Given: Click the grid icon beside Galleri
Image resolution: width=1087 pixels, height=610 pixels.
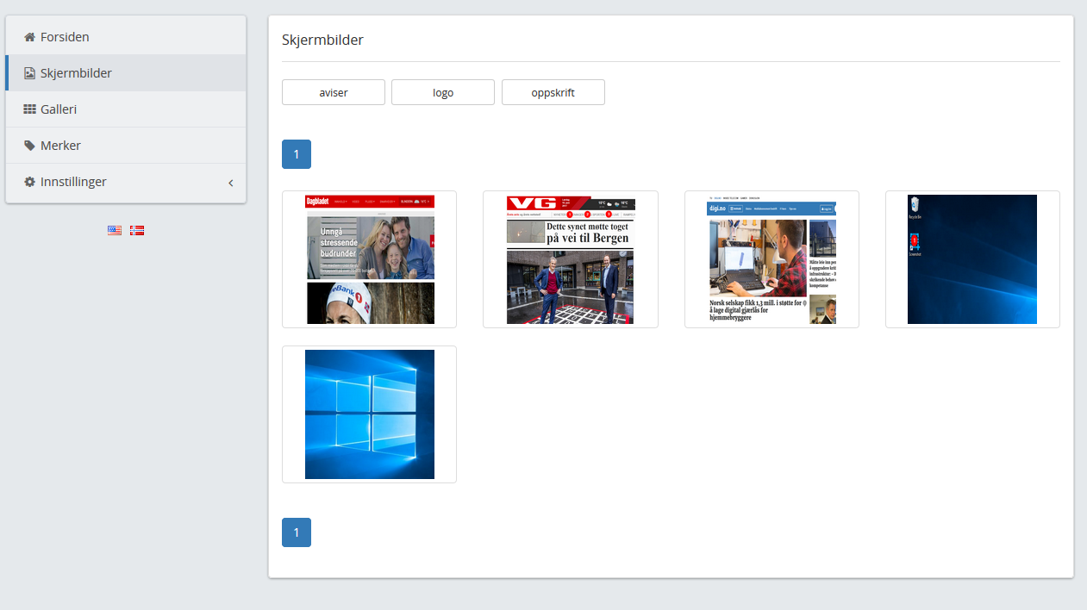Looking at the screenshot, I should (29, 109).
